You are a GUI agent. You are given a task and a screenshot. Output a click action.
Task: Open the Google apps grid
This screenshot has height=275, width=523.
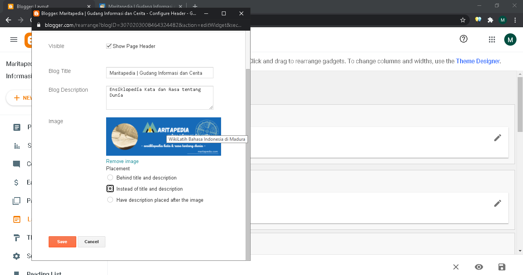[x=492, y=40]
